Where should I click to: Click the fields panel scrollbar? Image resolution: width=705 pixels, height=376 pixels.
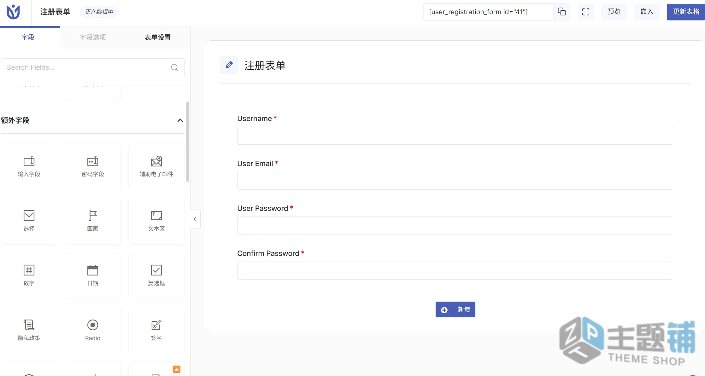pyautogui.click(x=188, y=142)
